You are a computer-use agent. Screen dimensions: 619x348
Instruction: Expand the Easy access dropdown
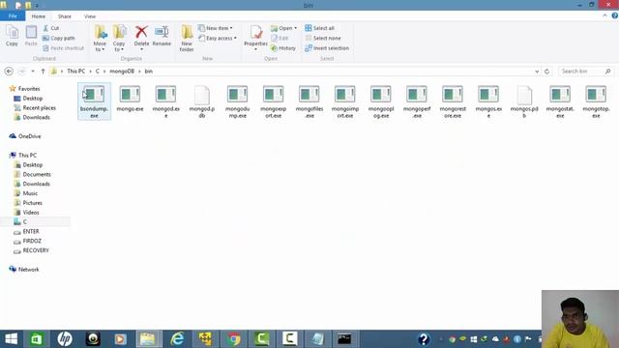(x=218, y=39)
